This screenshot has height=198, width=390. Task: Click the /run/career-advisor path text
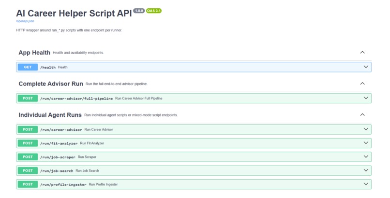61,130
